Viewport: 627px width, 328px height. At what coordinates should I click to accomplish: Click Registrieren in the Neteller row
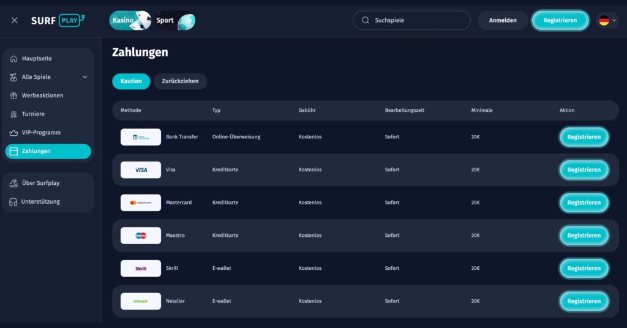tap(584, 301)
